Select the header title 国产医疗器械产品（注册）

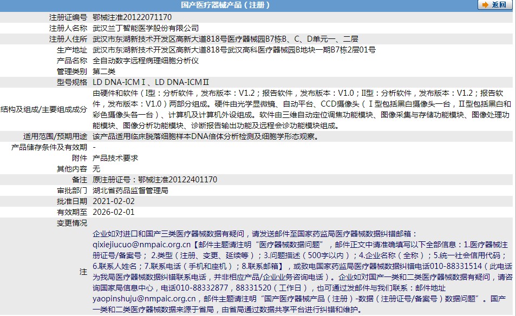tap(226, 5)
